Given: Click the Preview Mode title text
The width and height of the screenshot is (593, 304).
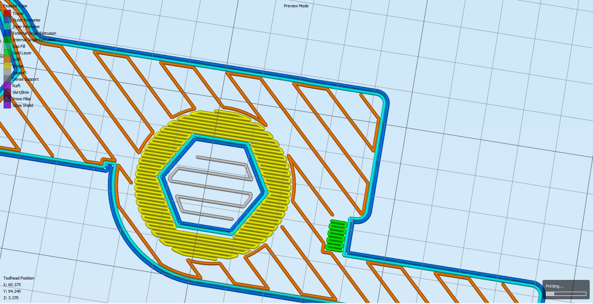Looking at the screenshot, I should [296, 6].
